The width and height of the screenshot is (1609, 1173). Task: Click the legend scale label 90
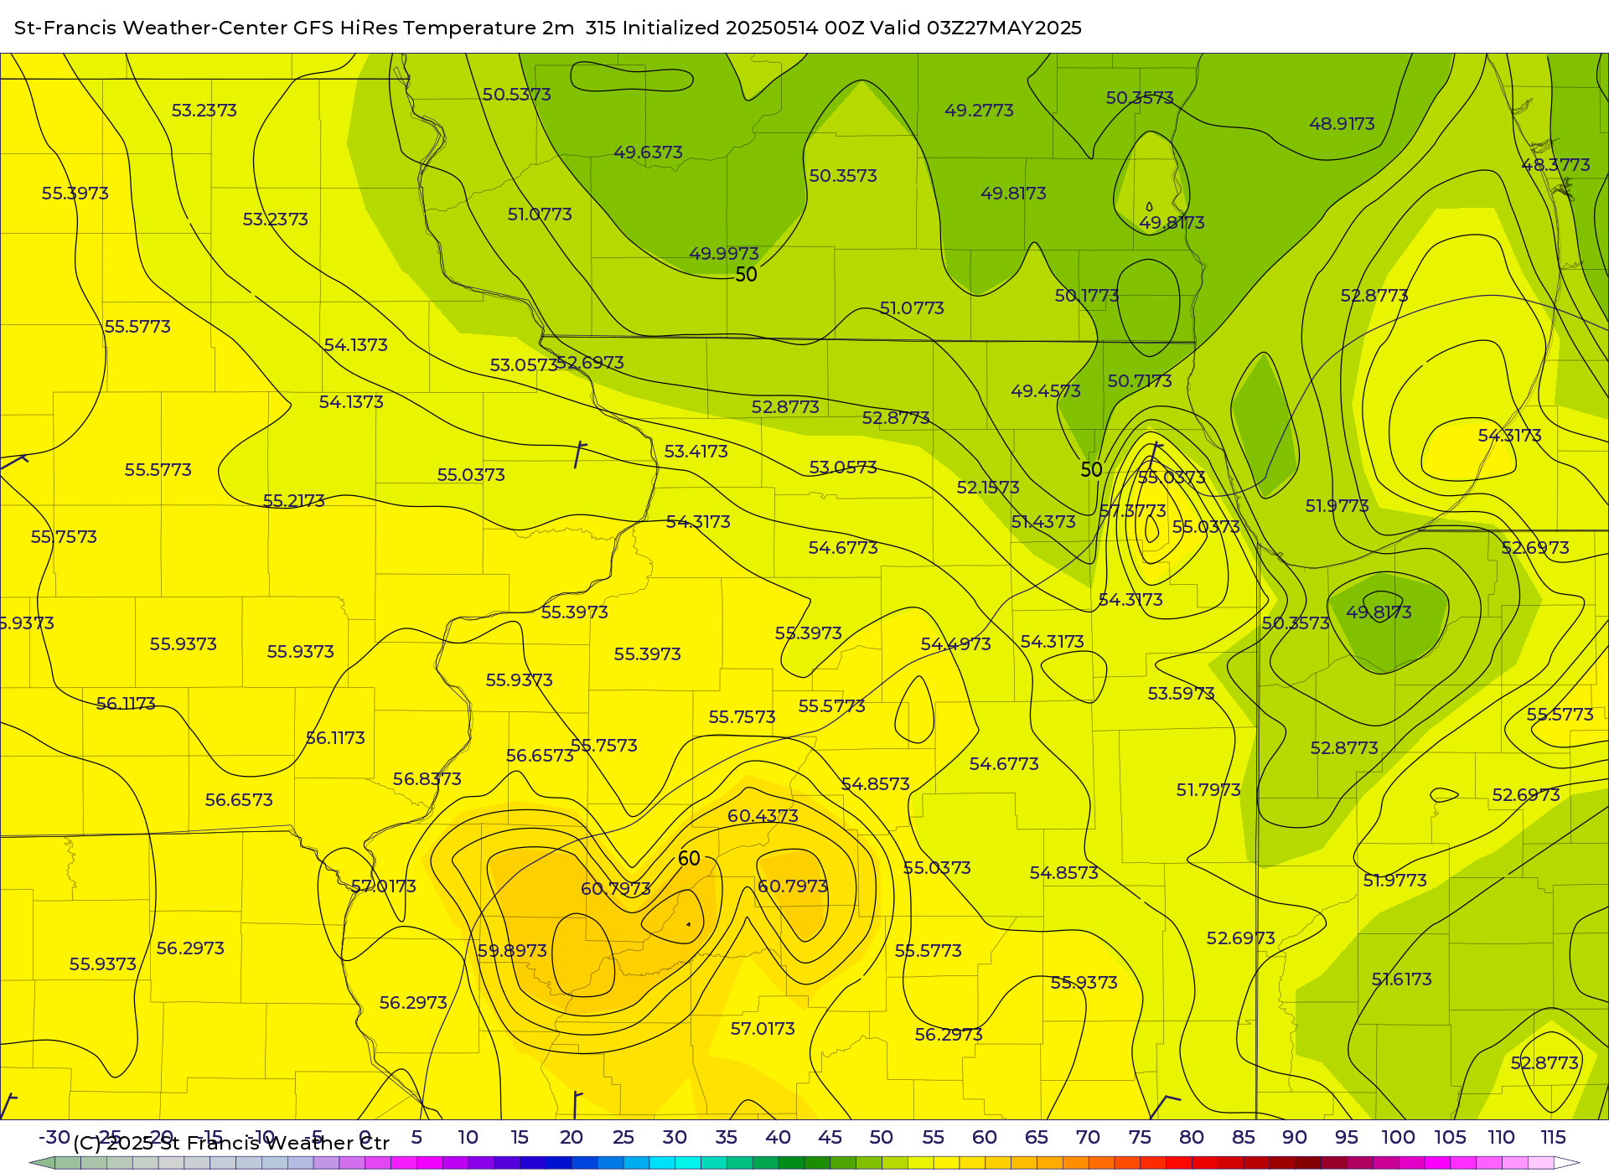pyautogui.click(x=1295, y=1137)
